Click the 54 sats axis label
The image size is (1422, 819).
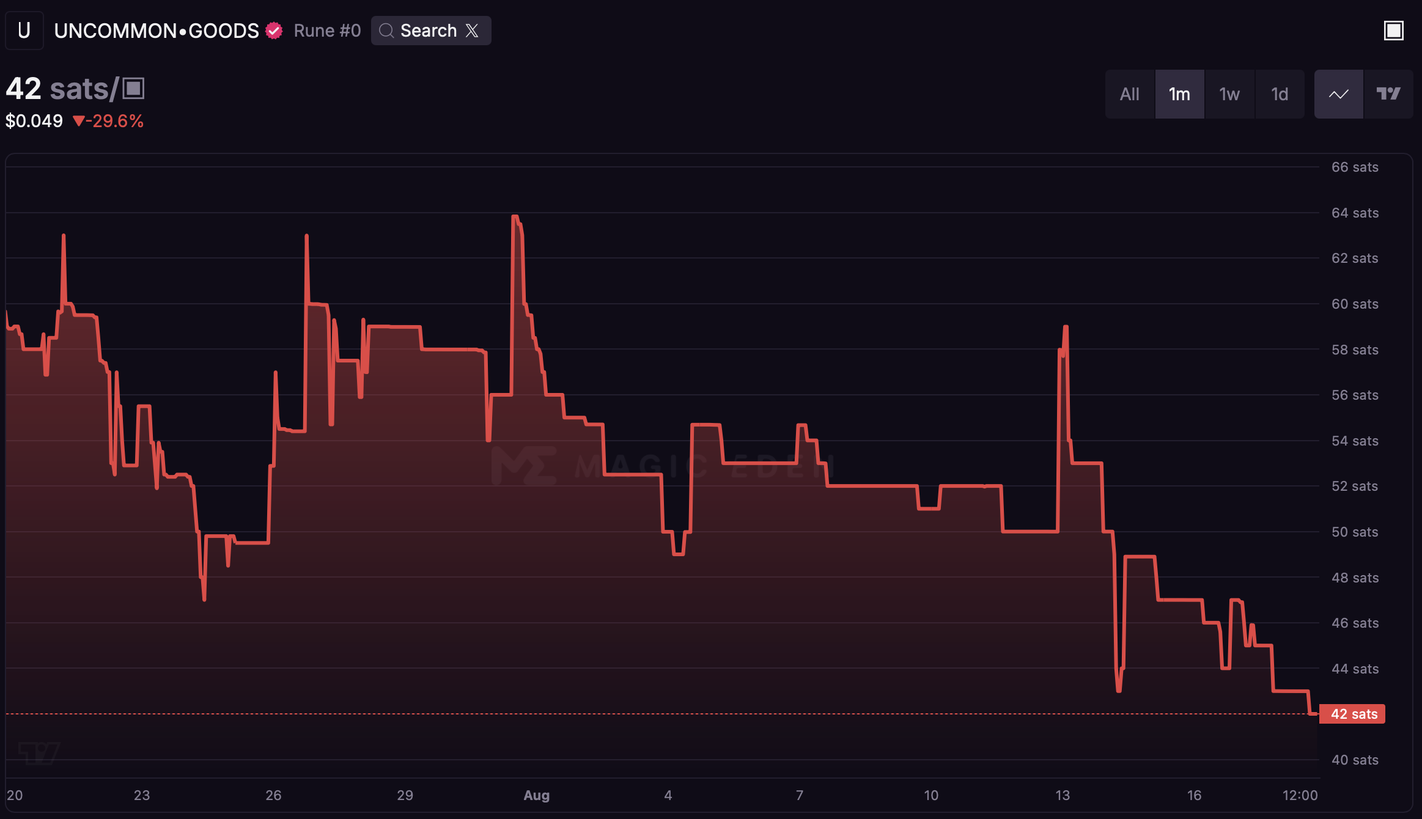coord(1355,441)
